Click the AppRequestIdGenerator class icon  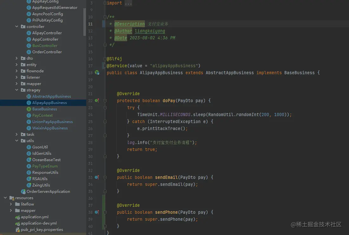pyautogui.click(x=29, y=8)
